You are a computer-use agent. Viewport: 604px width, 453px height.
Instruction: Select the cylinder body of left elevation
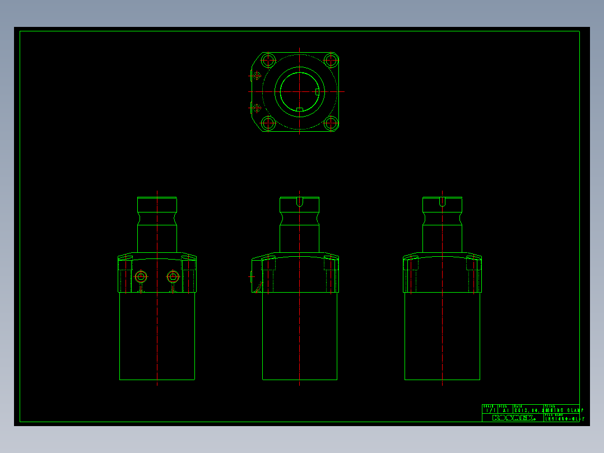click(157, 336)
